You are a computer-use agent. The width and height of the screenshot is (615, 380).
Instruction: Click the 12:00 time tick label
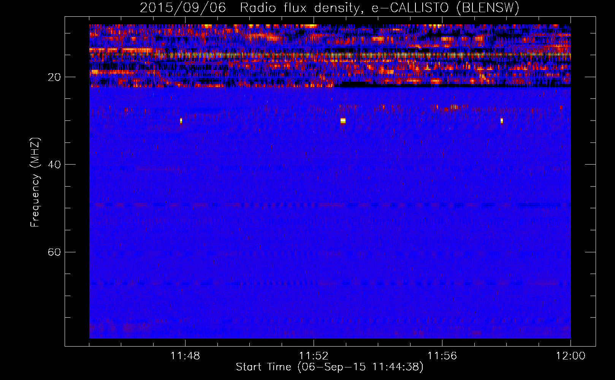[x=571, y=356]
